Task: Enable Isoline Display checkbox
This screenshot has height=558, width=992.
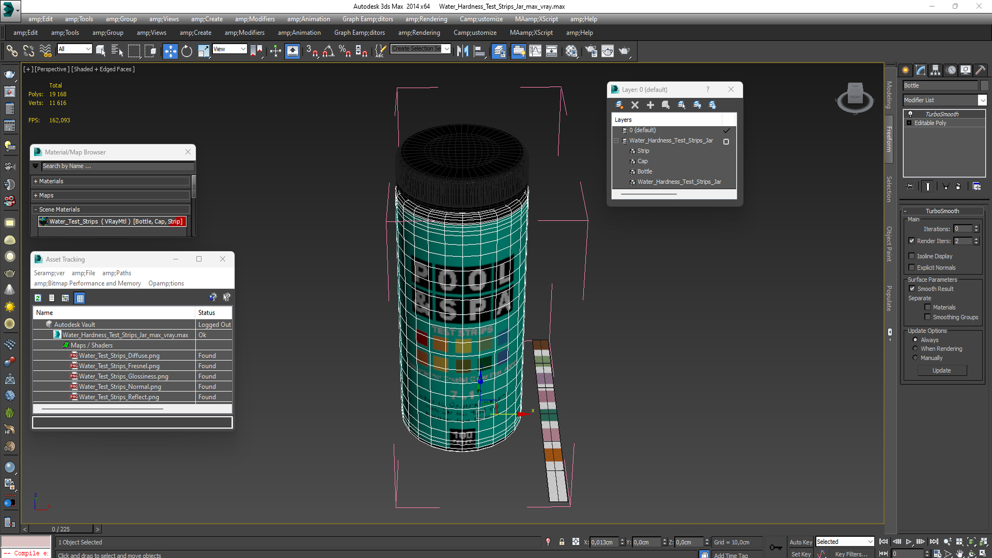Action: (x=912, y=256)
